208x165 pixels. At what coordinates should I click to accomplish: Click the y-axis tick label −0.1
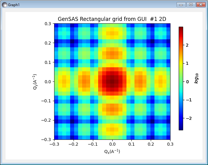pos(47,101)
